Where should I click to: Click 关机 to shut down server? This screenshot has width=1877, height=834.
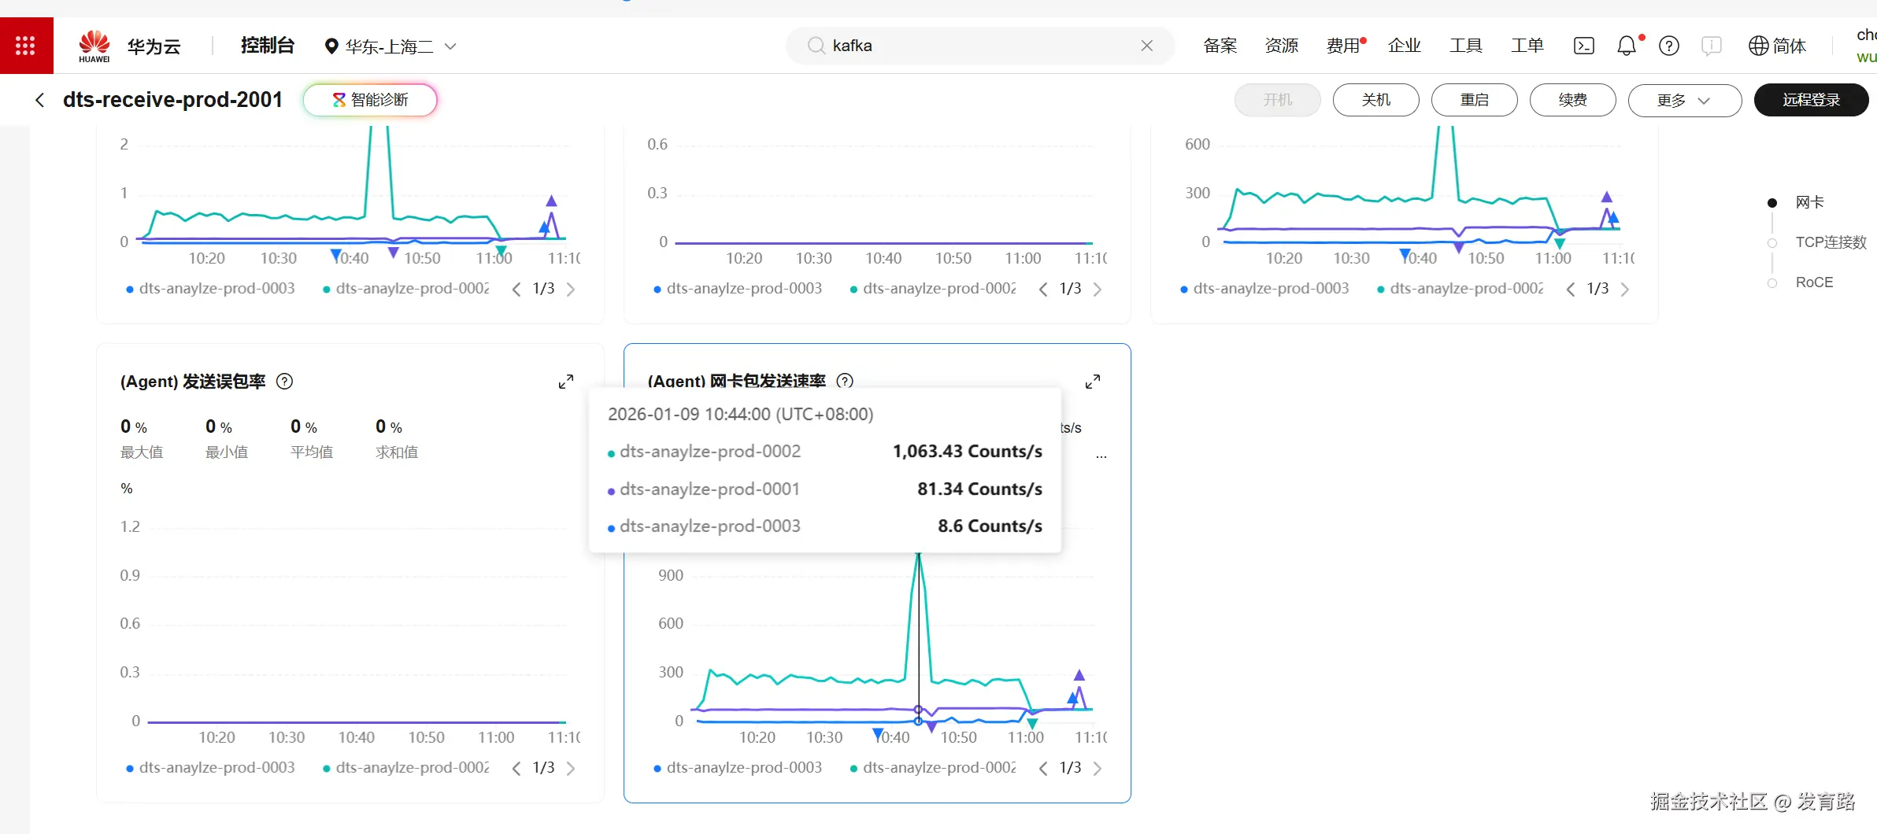pos(1376,100)
